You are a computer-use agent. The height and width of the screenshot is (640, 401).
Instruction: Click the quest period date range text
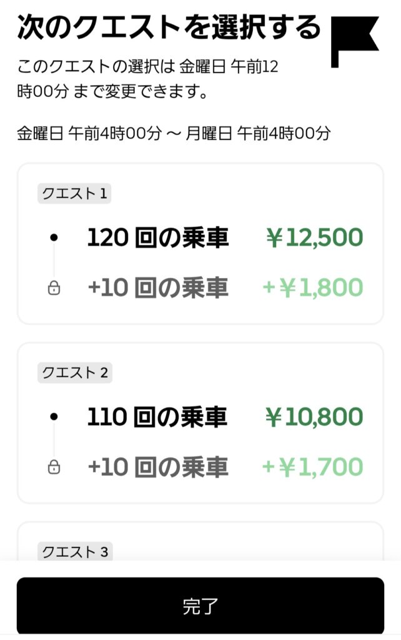(x=174, y=133)
